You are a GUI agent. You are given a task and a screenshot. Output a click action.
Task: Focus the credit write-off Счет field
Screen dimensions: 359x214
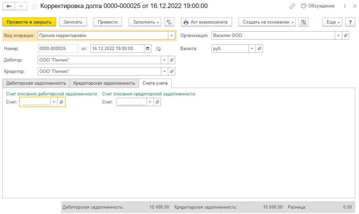coord(131,102)
